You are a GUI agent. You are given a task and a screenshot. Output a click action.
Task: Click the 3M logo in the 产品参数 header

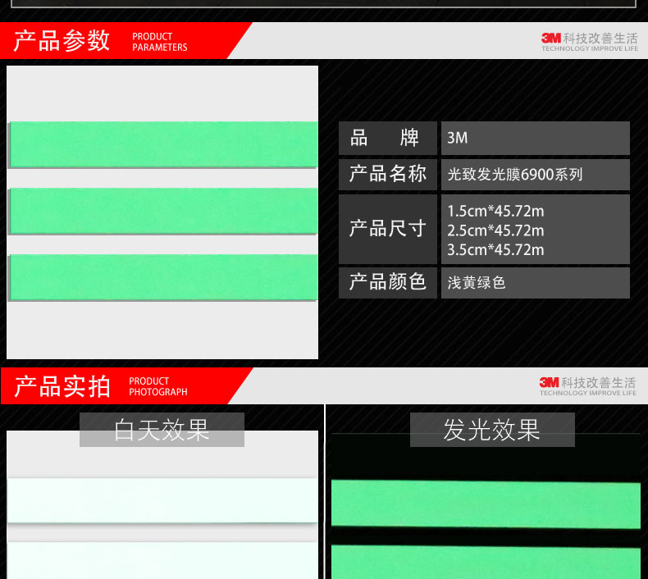[x=550, y=38]
